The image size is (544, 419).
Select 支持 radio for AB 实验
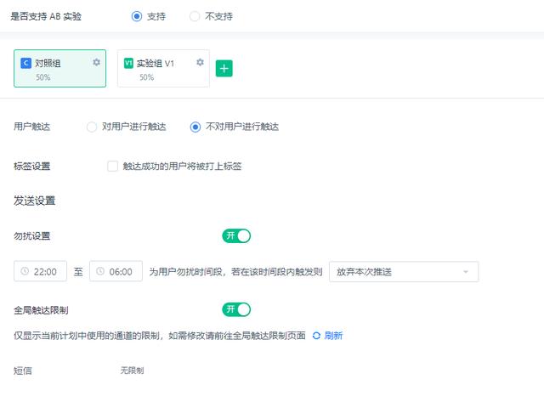pyautogui.click(x=137, y=16)
